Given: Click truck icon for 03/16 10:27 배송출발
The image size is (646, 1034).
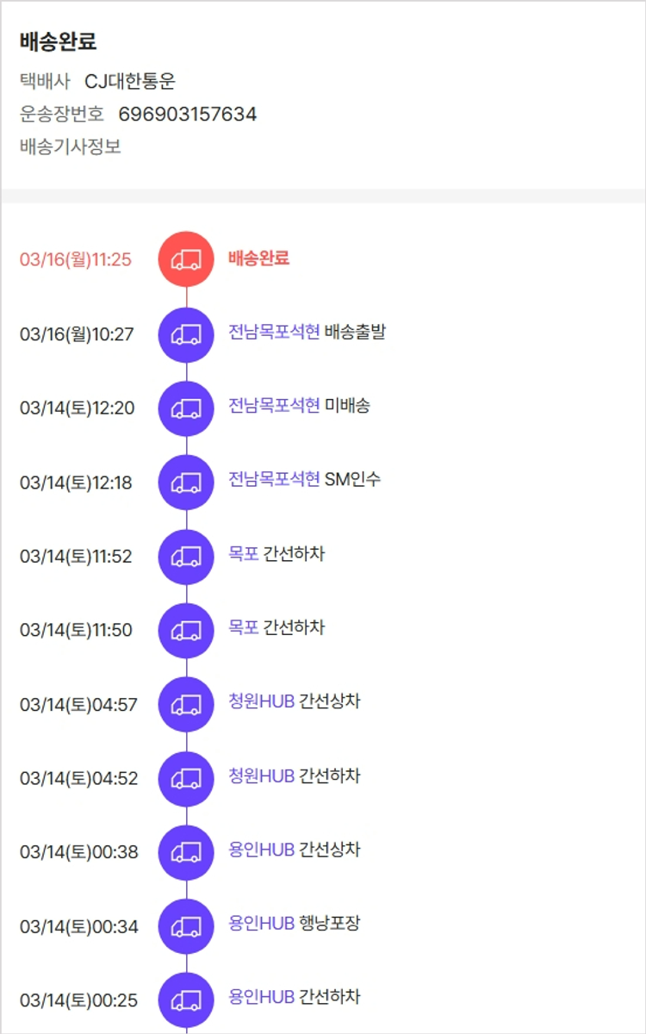Looking at the screenshot, I should tap(186, 333).
